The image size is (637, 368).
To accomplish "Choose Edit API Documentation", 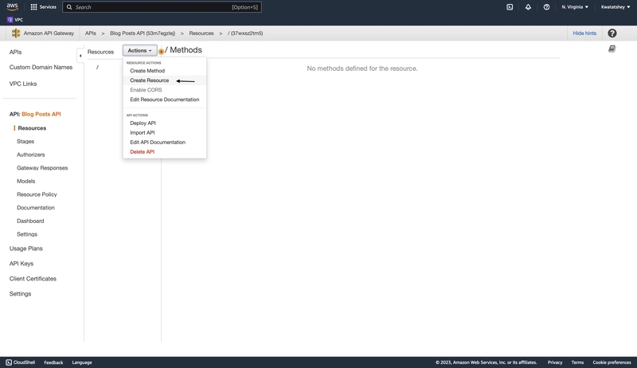I will [158, 142].
